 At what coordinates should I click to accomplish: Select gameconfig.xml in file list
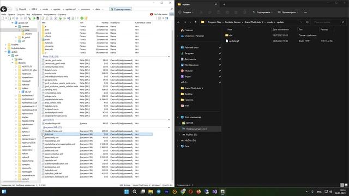(52, 138)
